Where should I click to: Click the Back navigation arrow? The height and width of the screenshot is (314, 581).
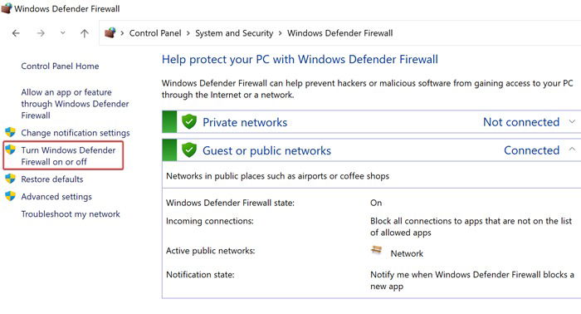[16, 33]
